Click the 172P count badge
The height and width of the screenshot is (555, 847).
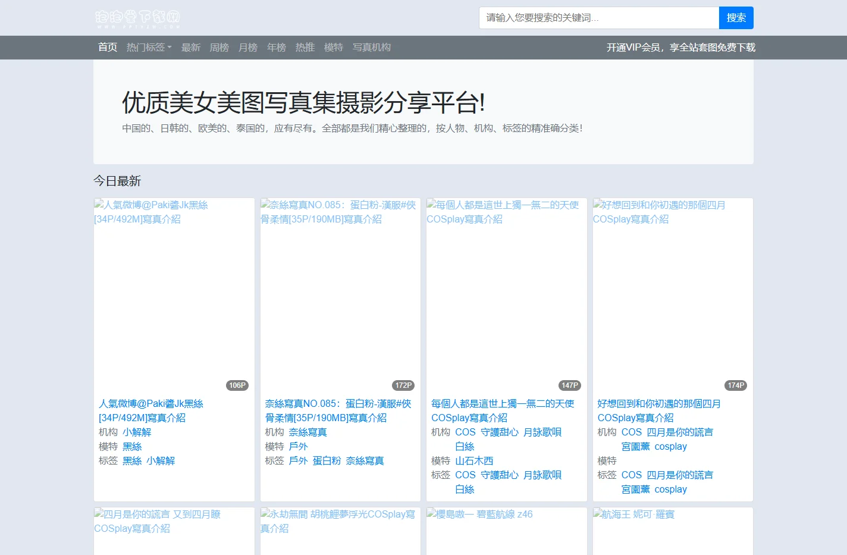pyautogui.click(x=404, y=385)
